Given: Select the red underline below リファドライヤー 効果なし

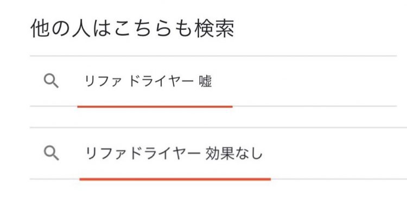Looking at the screenshot, I should tap(175, 179).
